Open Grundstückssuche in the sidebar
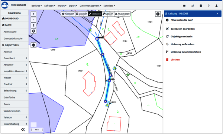Screen dimensions: 223x134 [x=14, y=38]
